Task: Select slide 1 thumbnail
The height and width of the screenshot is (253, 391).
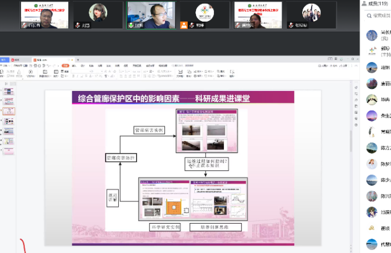Action: (x=9, y=92)
